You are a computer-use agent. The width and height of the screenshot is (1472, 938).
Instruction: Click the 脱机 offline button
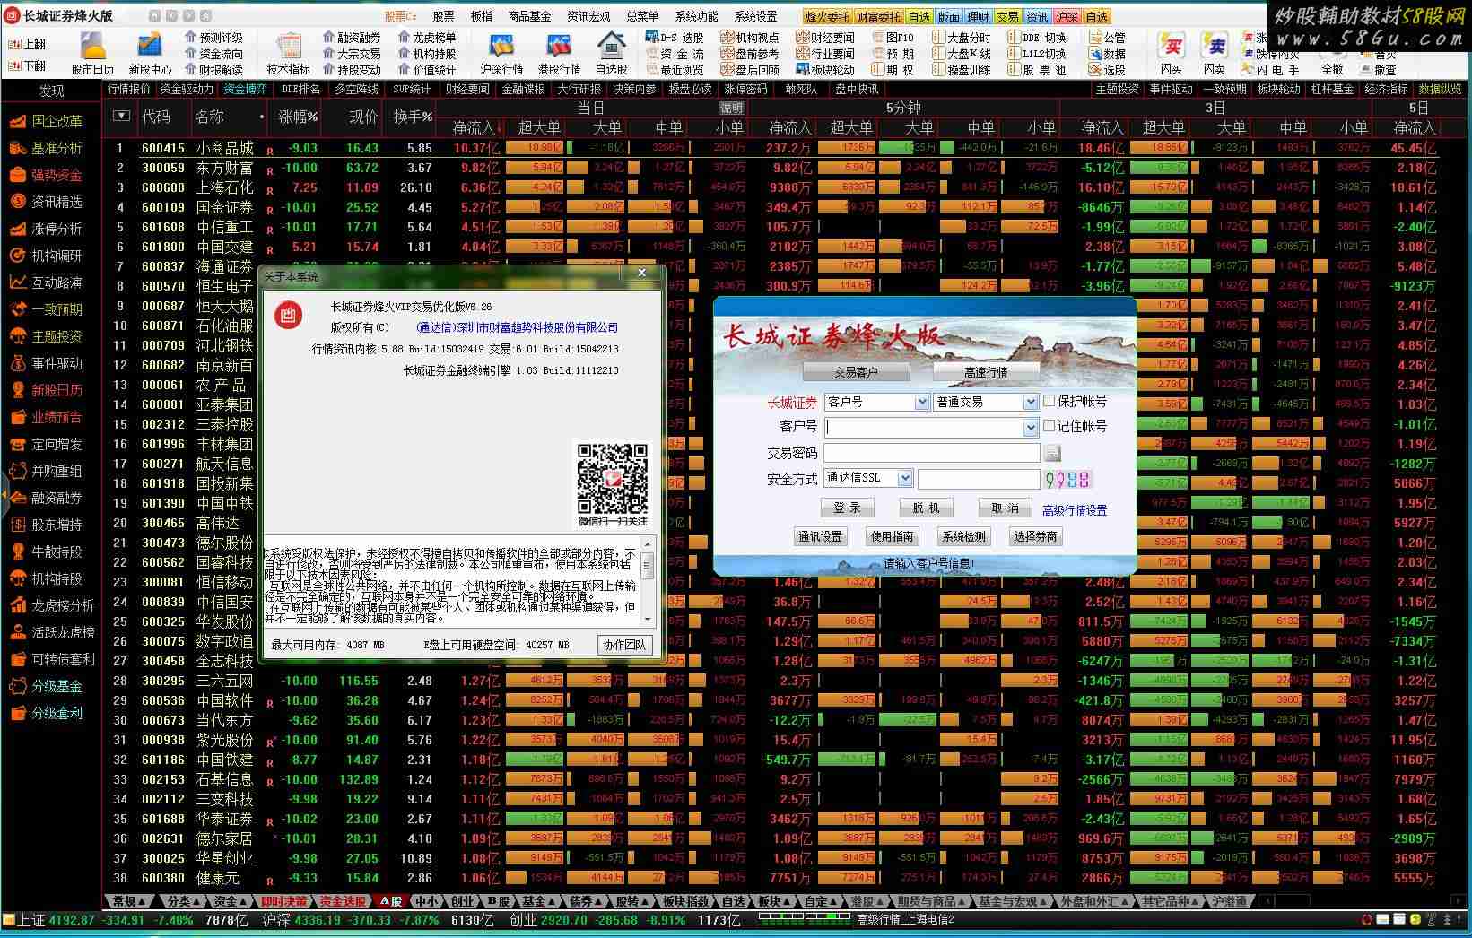click(x=926, y=508)
